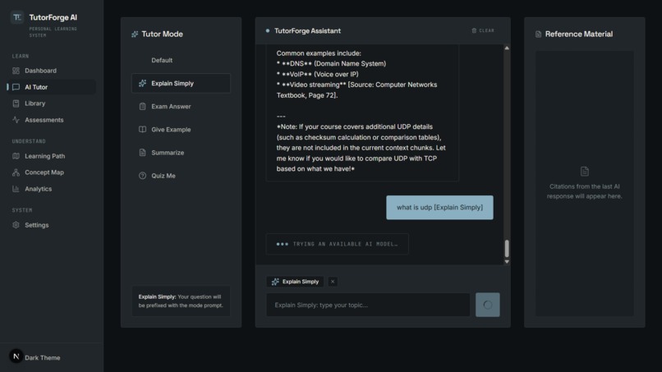Switch to Quiz Me tutor mode

click(x=182, y=176)
